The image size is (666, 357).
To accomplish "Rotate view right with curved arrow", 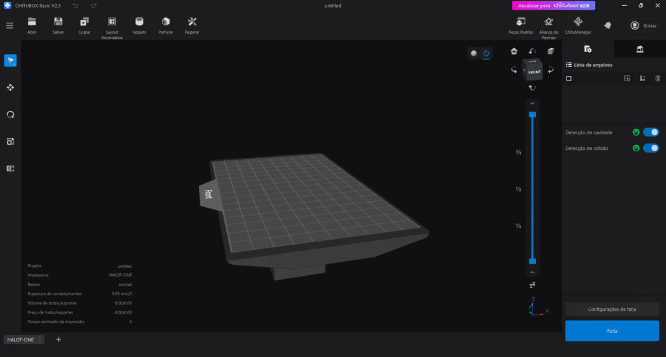I will (x=551, y=70).
